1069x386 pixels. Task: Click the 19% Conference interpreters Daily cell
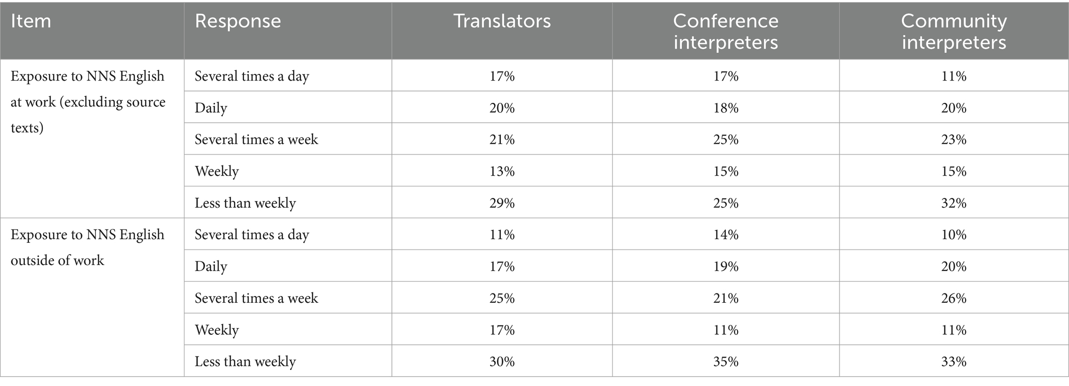726,266
